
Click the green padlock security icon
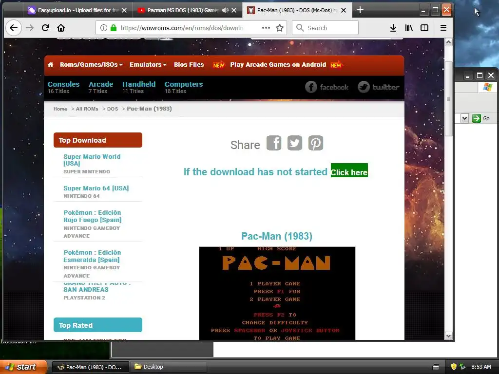click(x=114, y=28)
